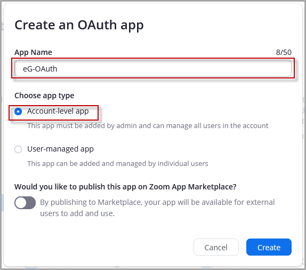Click the "User-managed app" option label
Viewport: 306px width, 270px height.
coord(60,149)
